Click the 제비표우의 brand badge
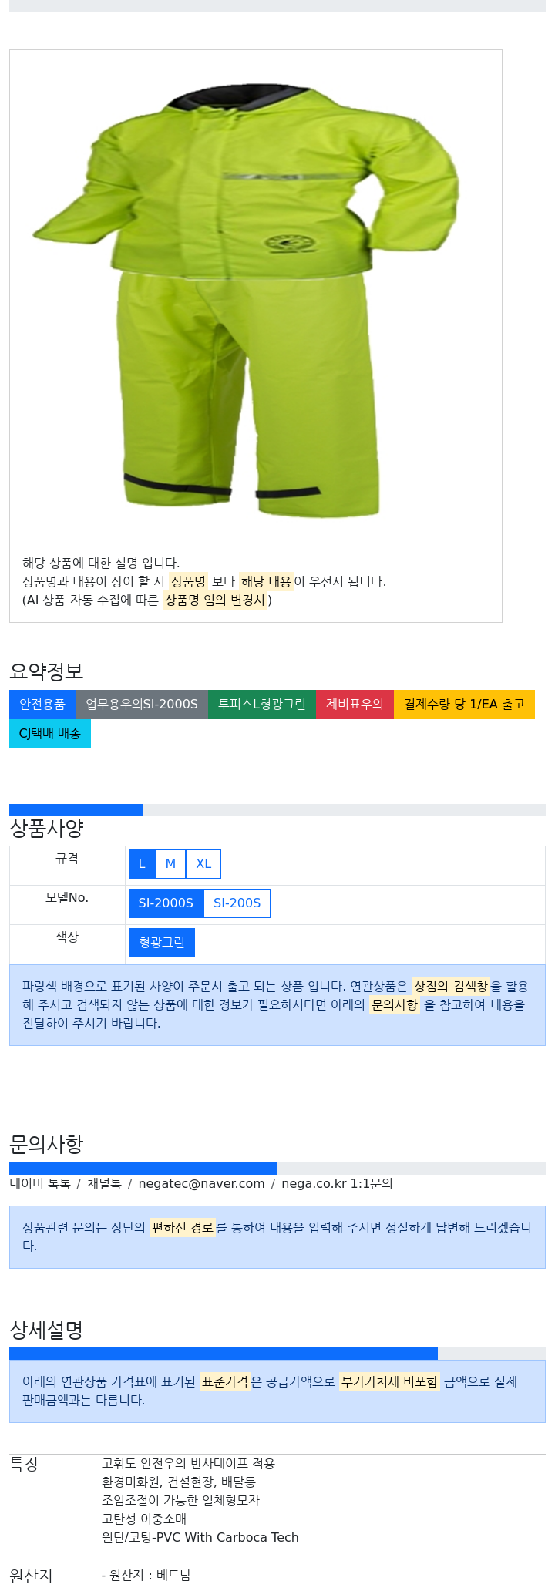 coord(355,705)
